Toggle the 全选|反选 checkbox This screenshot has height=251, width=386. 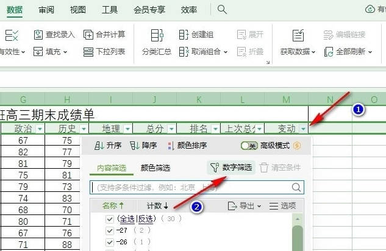coord(110,219)
